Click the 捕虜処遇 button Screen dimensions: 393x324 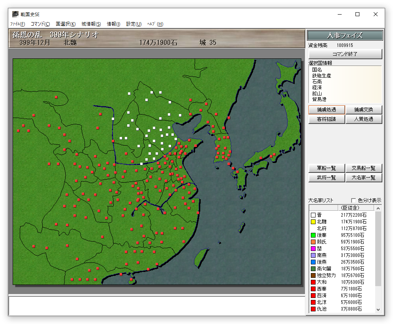coord(327,110)
